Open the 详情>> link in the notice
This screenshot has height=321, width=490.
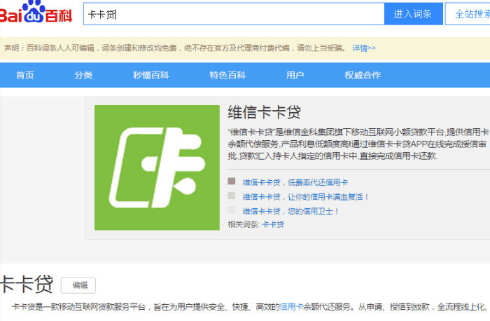pyautogui.click(x=364, y=48)
